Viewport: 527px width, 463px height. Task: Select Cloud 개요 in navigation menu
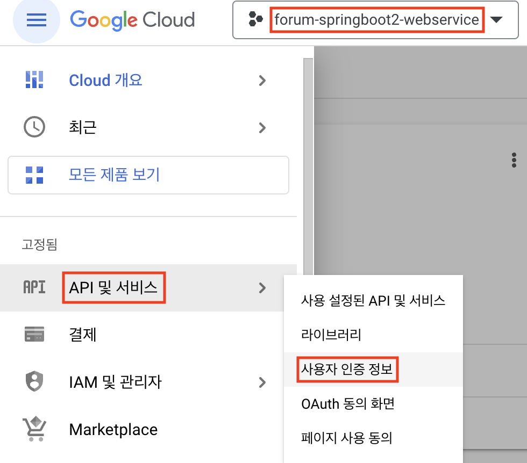click(148, 80)
